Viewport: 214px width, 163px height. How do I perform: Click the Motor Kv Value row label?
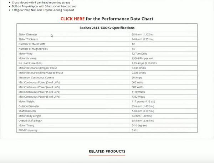coord(27,58)
